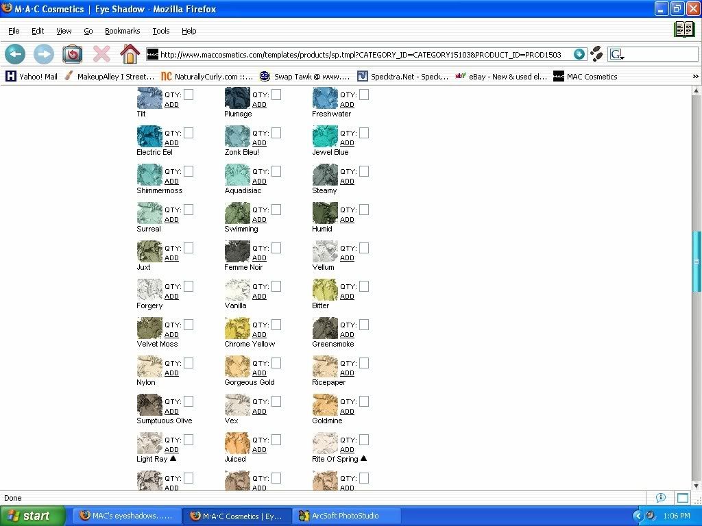Viewport: 702px width, 526px height.
Task: Click ADD for Zonk Bleu!
Action: pos(259,143)
